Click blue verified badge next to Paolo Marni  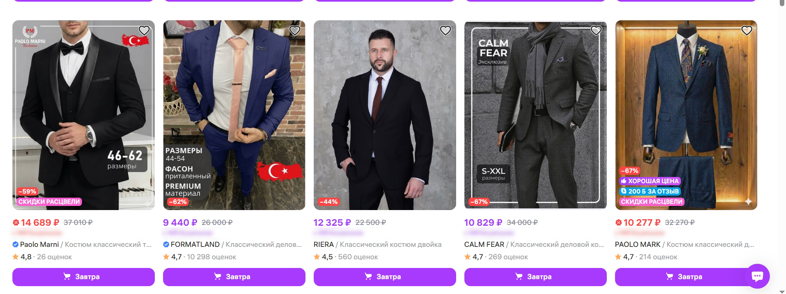point(16,244)
